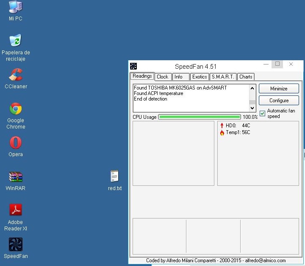Click the red arrow icon beside HD0
Image resolution: width=305 pixels, height=266 pixels.
coord(222,126)
